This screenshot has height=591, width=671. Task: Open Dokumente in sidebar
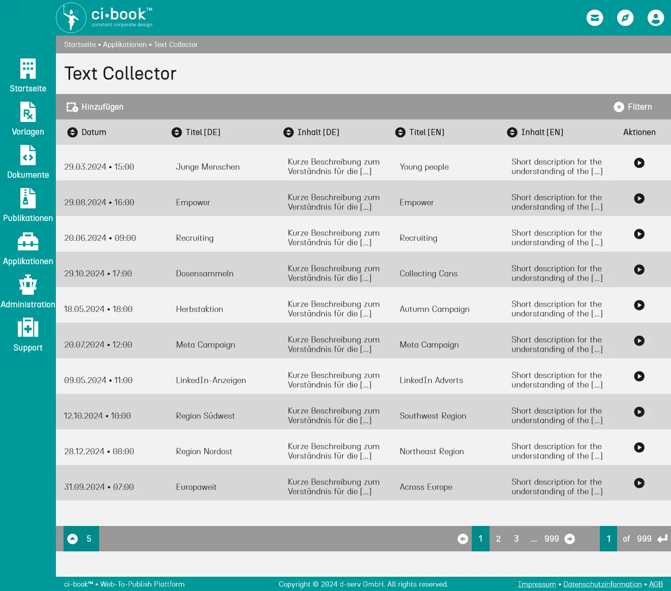point(28,162)
